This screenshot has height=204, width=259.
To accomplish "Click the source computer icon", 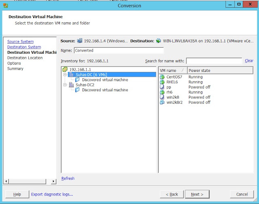I will [x=80, y=40].
